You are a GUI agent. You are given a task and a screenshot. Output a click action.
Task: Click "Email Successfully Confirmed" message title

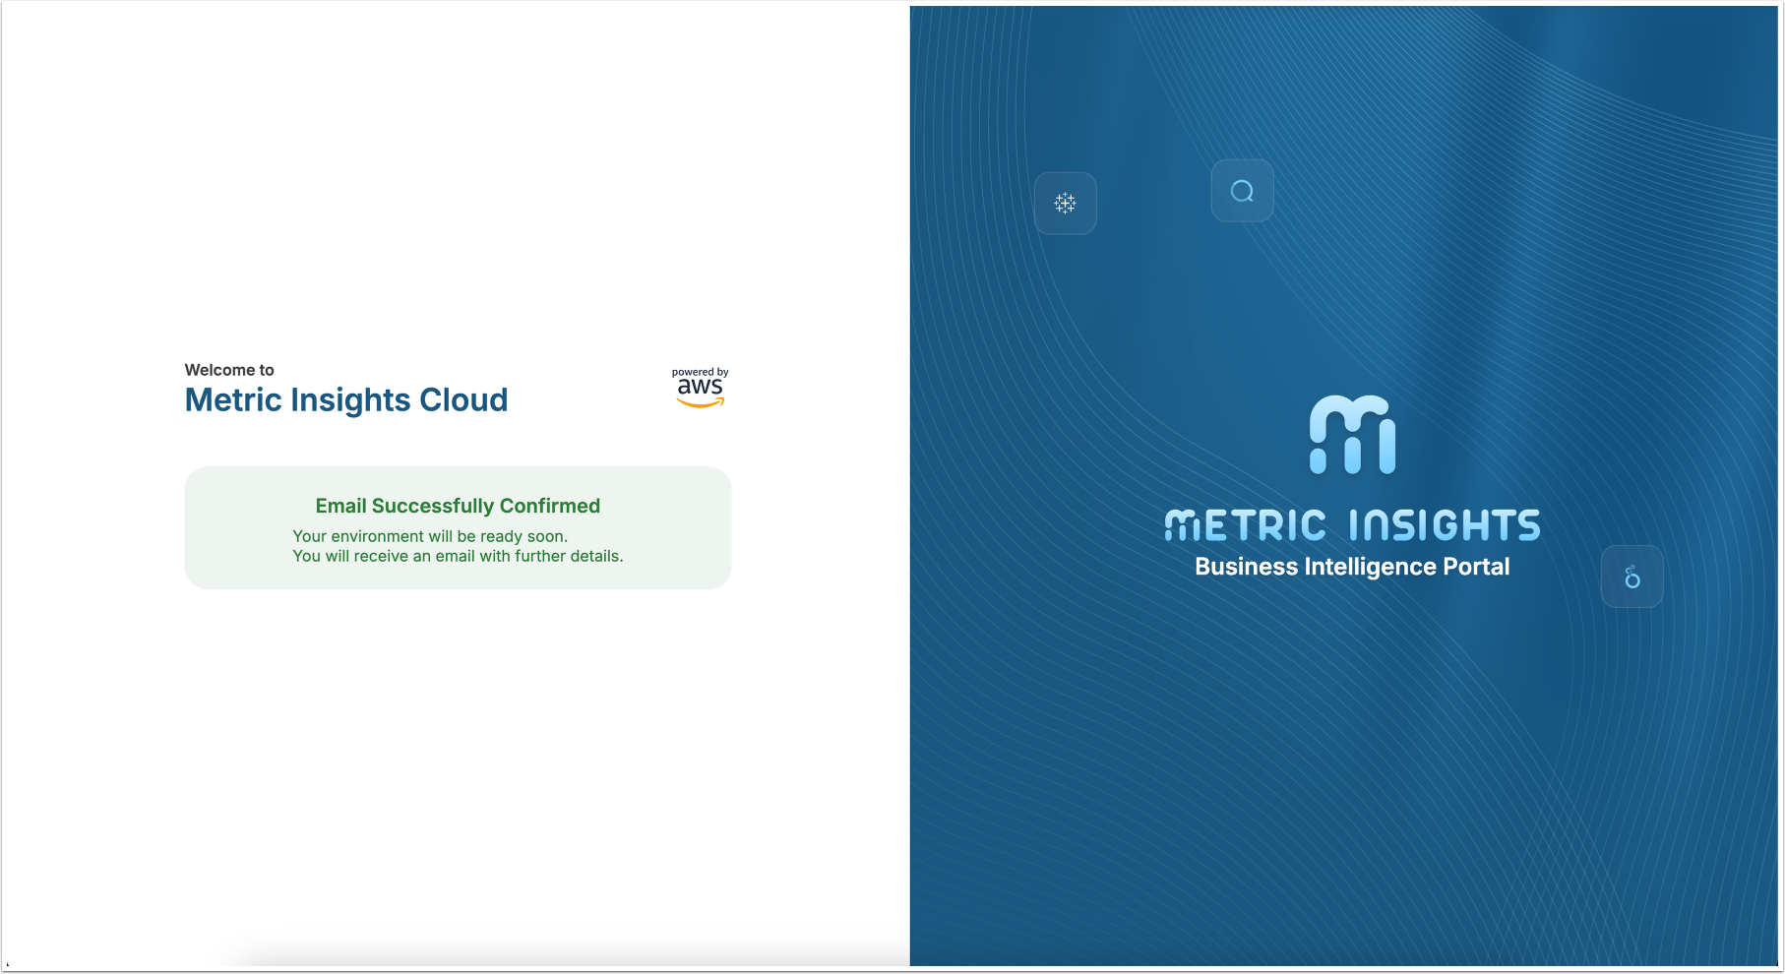(458, 506)
